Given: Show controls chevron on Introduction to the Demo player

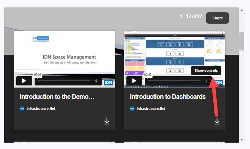Looking at the screenshot, I should pyautogui.click(x=96, y=81).
